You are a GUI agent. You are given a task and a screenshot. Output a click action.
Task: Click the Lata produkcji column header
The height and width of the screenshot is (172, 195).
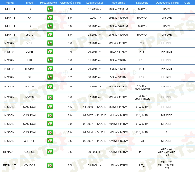pyautogui.click(x=95, y=3)
